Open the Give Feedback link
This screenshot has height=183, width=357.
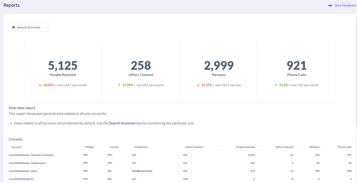(x=345, y=6)
